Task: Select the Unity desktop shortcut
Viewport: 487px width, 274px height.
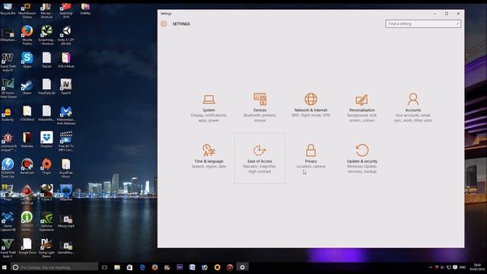Action: [x=66, y=35]
